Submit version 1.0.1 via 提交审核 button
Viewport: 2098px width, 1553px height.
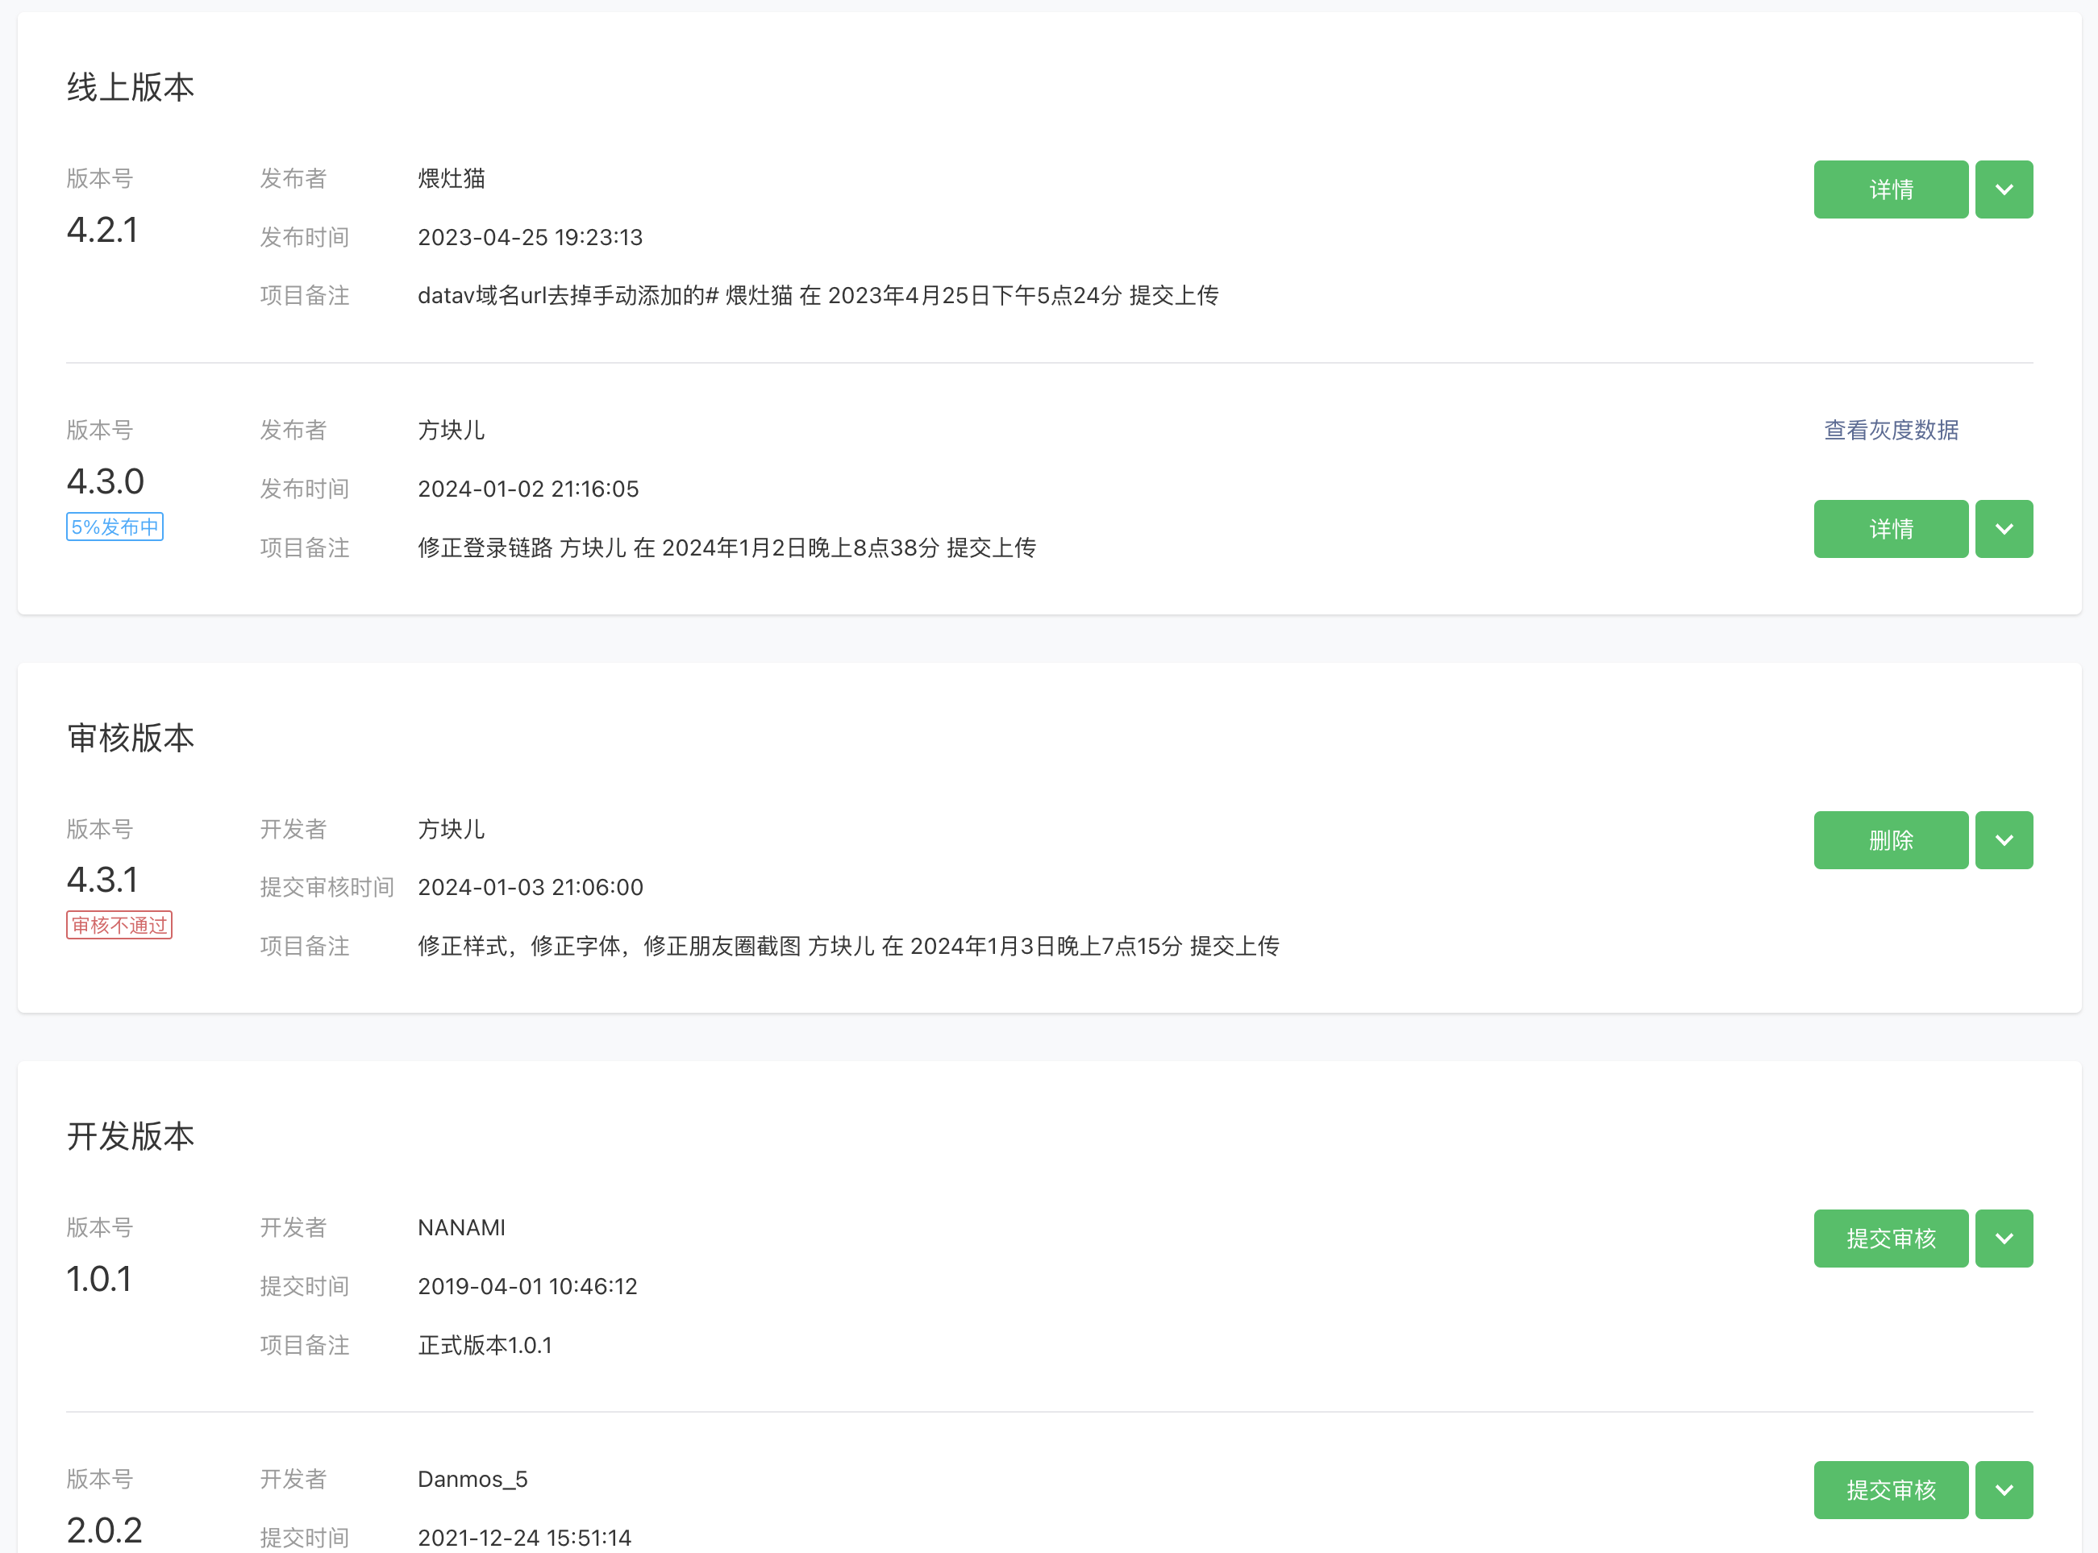(1890, 1238)
